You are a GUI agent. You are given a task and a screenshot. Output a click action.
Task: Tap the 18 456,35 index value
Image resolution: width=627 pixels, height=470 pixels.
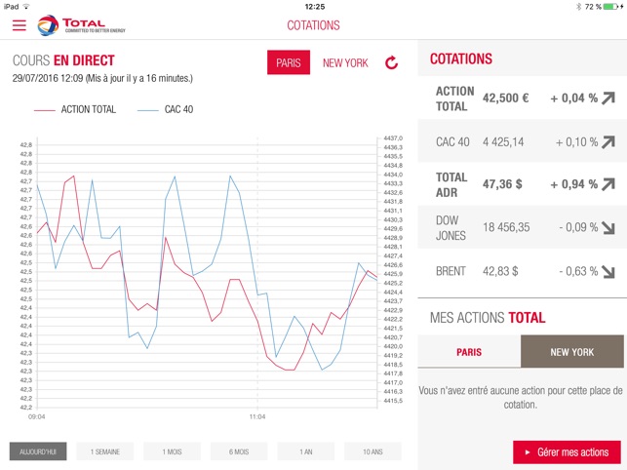(x=506, y=227)
